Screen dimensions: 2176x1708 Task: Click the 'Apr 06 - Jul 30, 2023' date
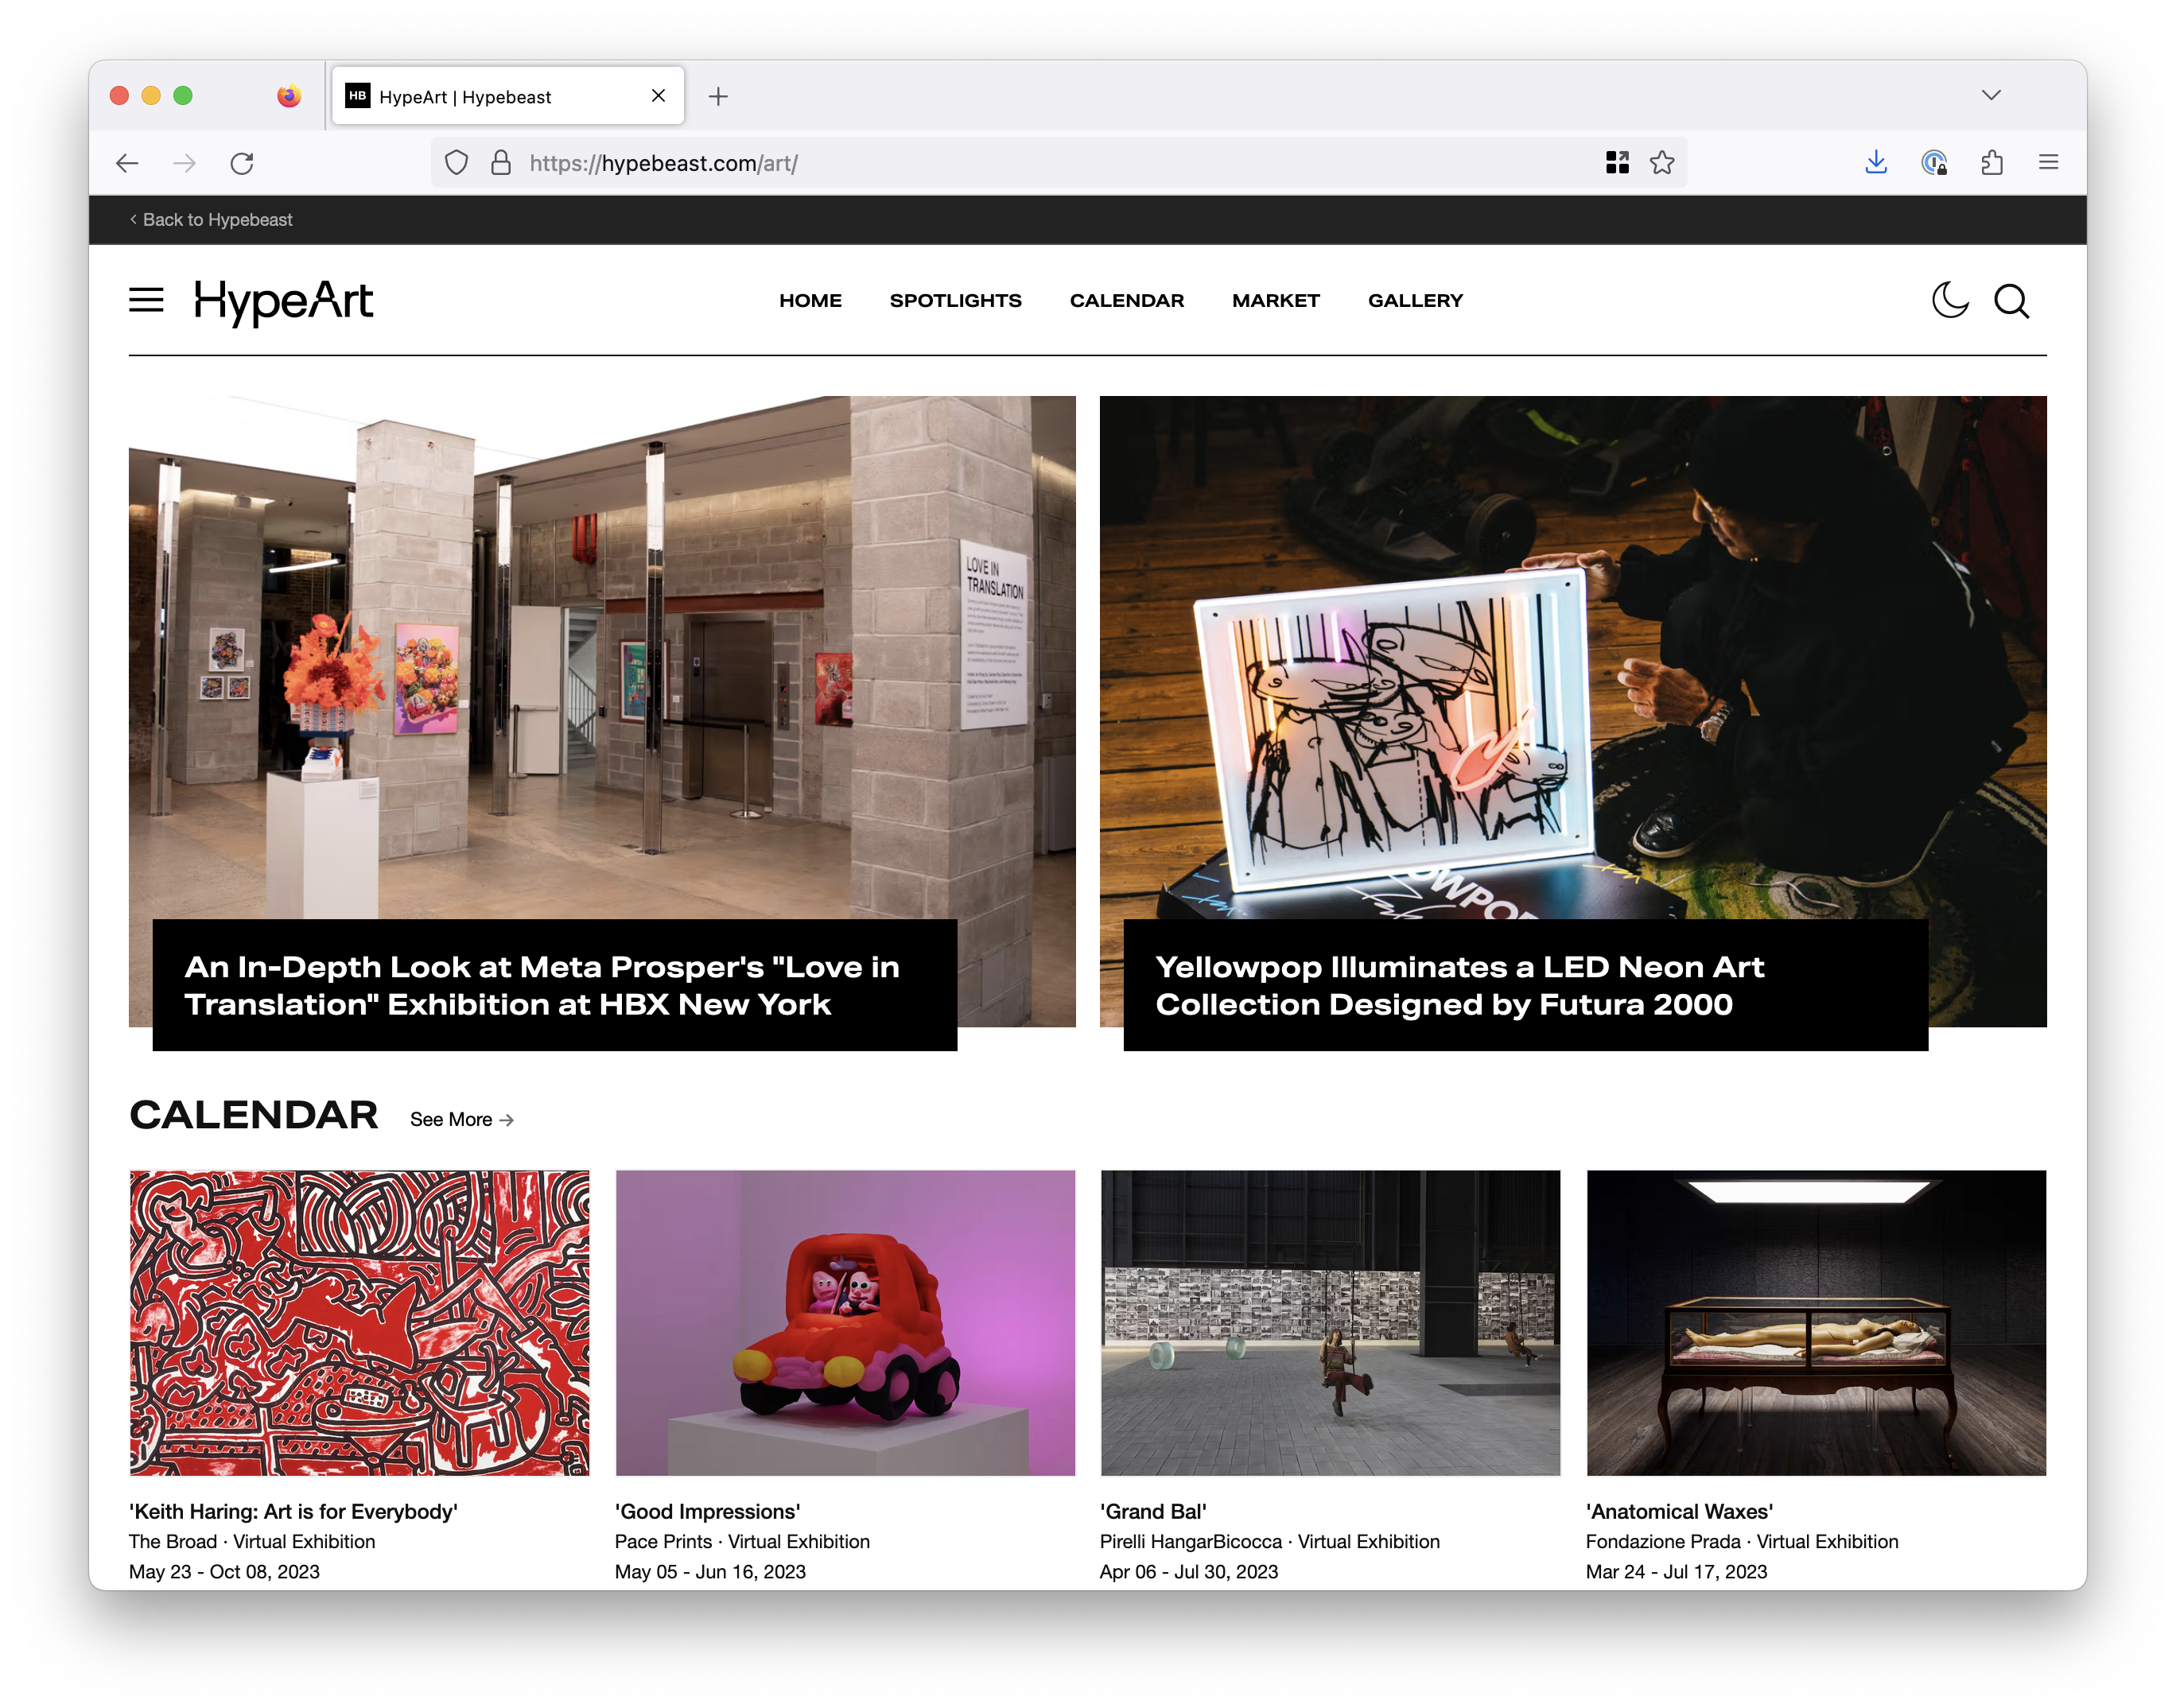(x=1189, y=1571)
